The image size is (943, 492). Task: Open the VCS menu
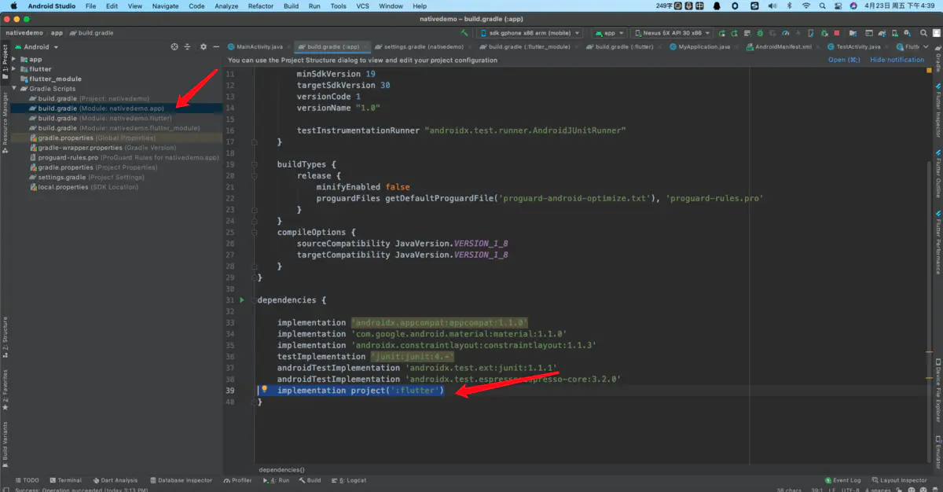362,6
